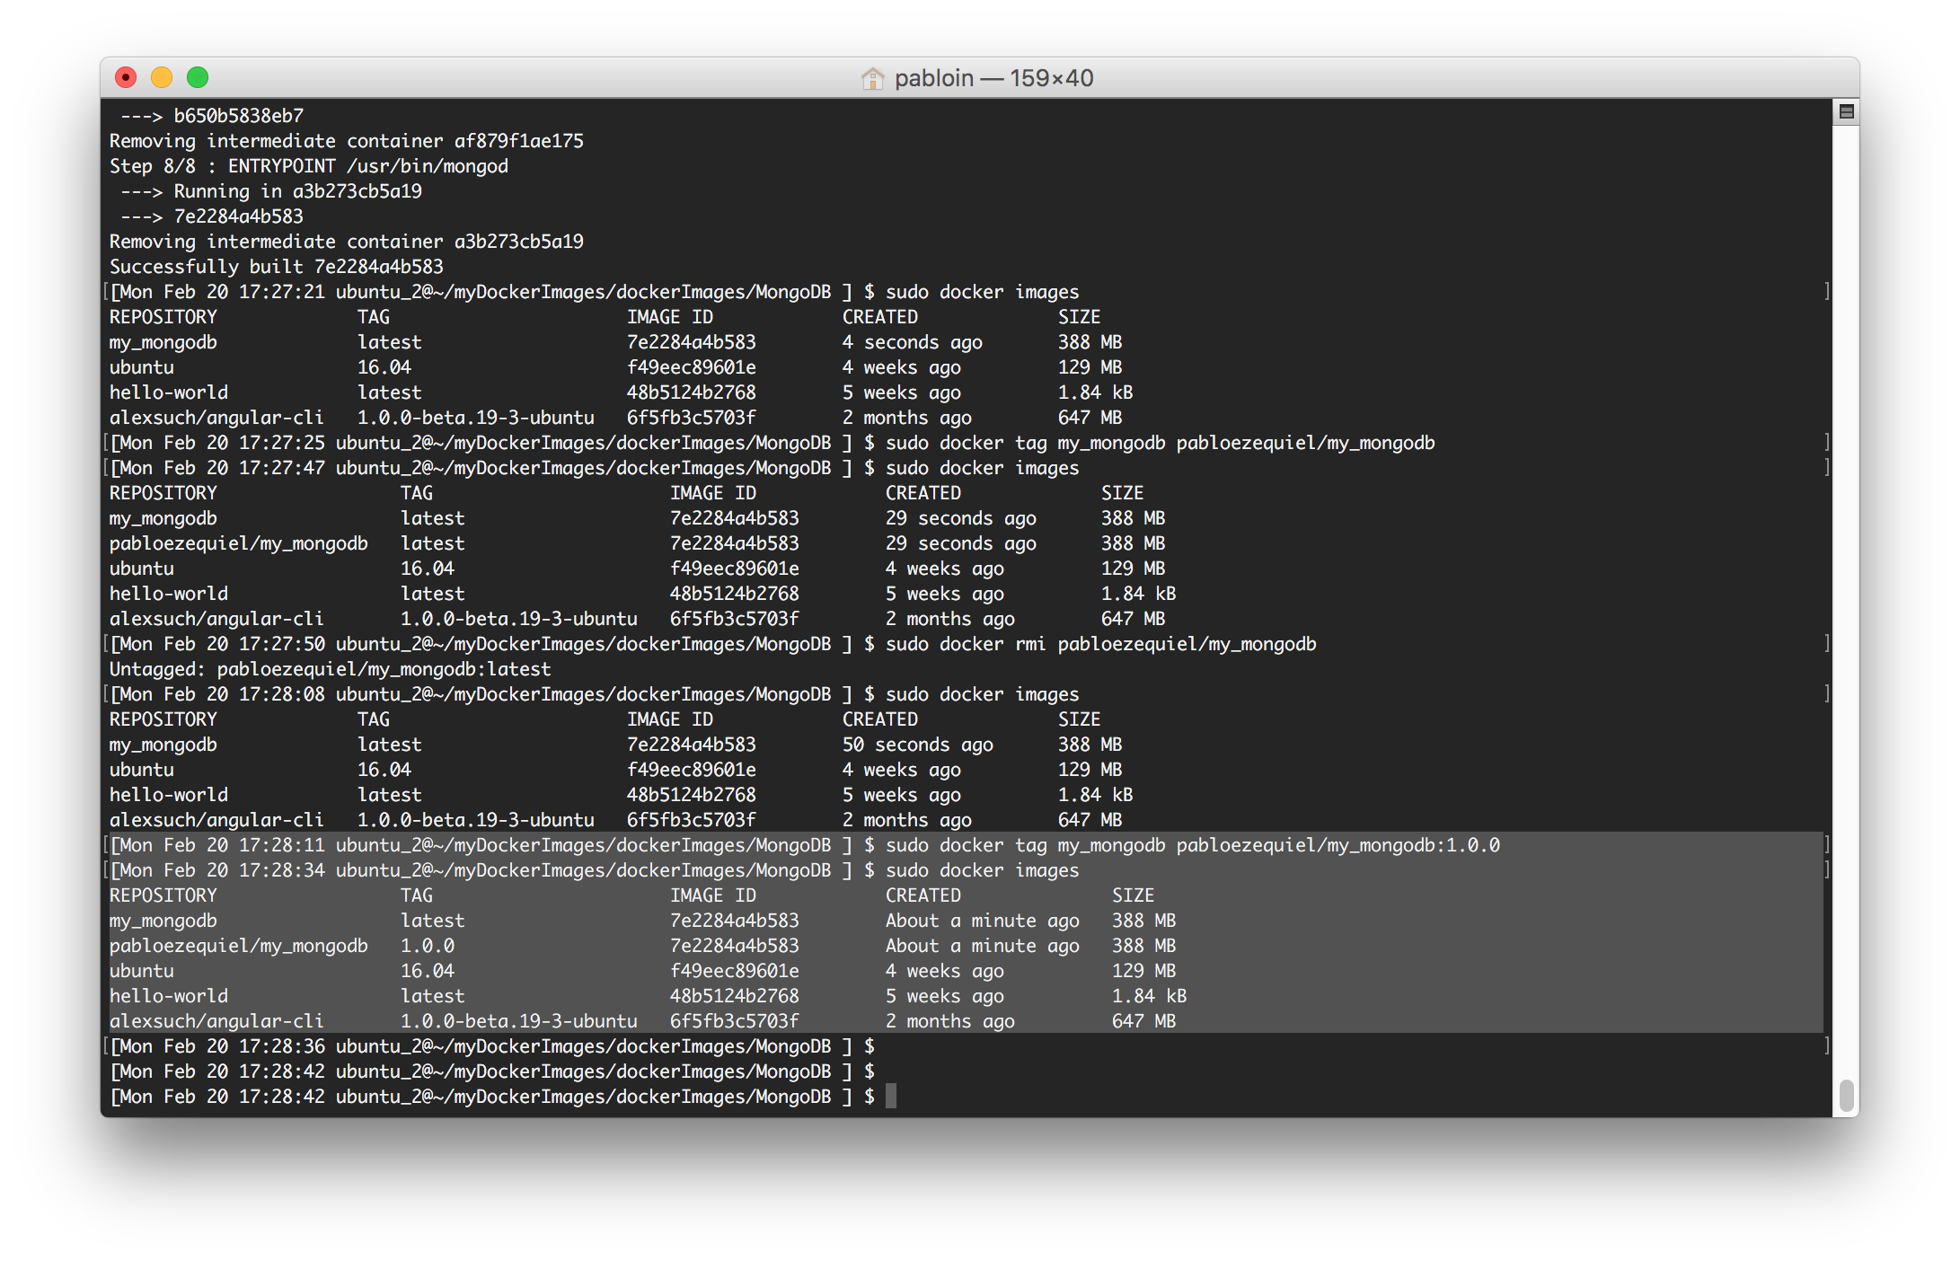Click the split pane icon at top right

click(x=1846, y=112)
